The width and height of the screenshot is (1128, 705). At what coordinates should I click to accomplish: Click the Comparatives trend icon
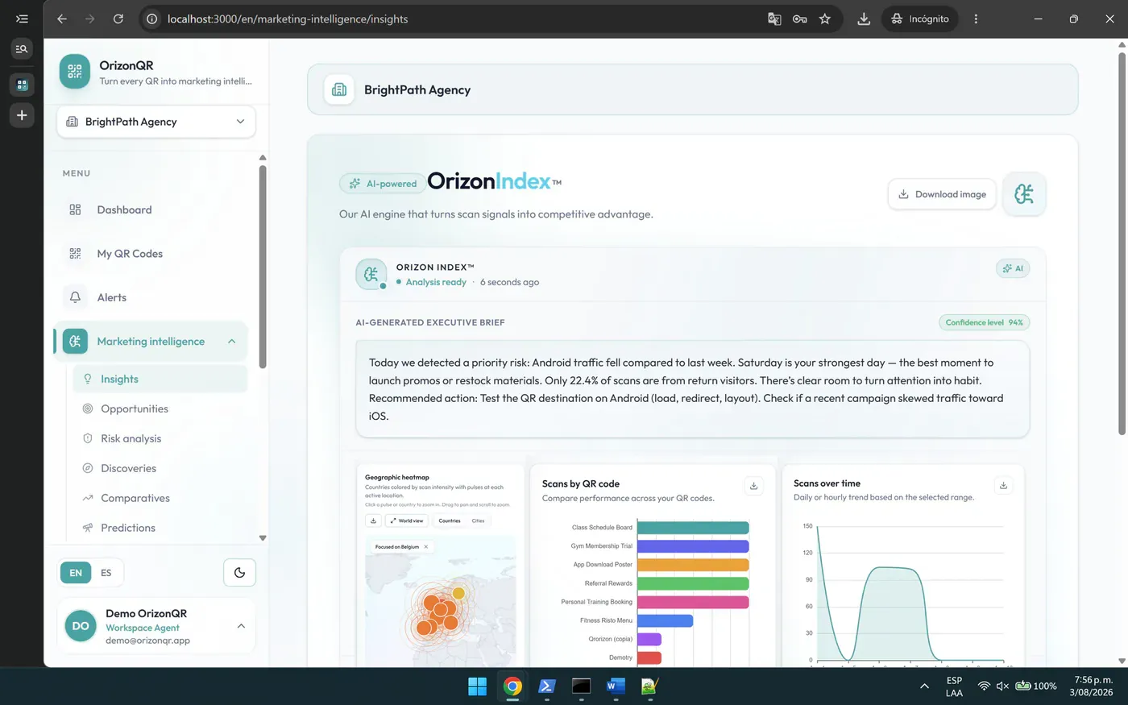(x=88, y=498)
